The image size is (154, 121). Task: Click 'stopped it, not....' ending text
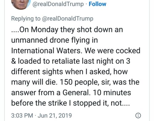tap(101, 103)
